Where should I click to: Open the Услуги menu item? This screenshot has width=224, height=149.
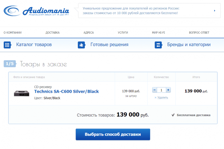(x=123, y=33)
